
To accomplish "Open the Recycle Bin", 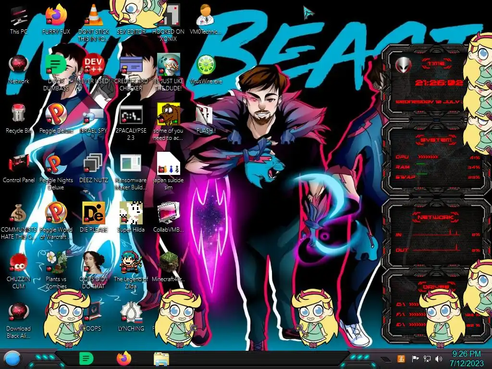I will pyautogui.click(x=19, y=119).
